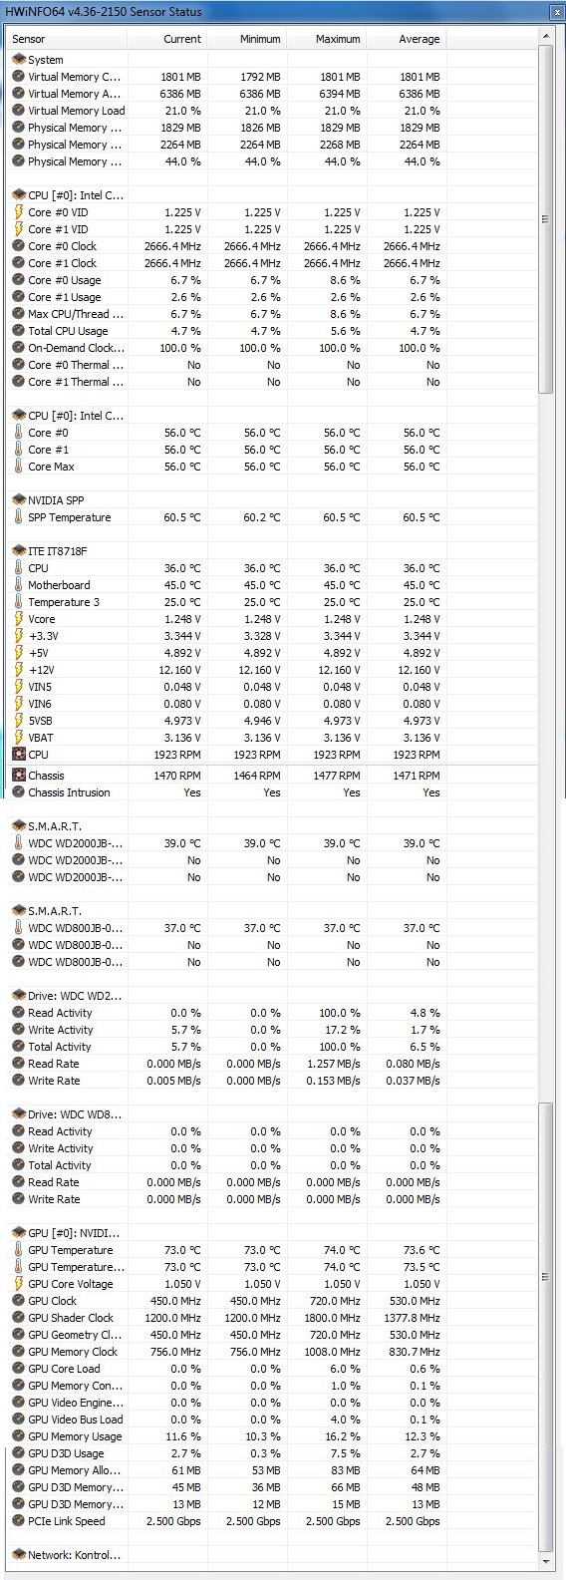This screenshot has height=1580, width=566.
Task: Select the NVIDIA SPP group icon
Action: (x=18, y=500)
